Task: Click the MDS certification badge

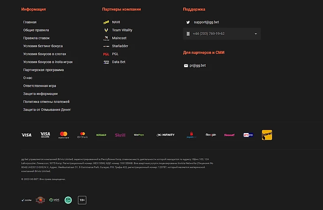Action: click(54, 200)
